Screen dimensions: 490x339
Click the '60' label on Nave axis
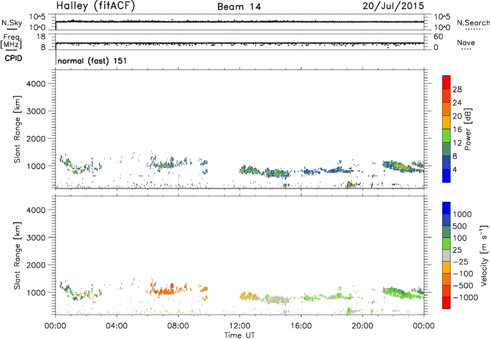point(438,37)
